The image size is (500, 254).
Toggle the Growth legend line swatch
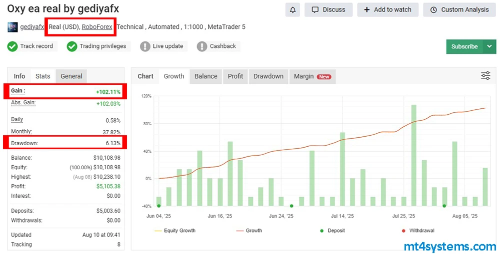tap(240, 231)
